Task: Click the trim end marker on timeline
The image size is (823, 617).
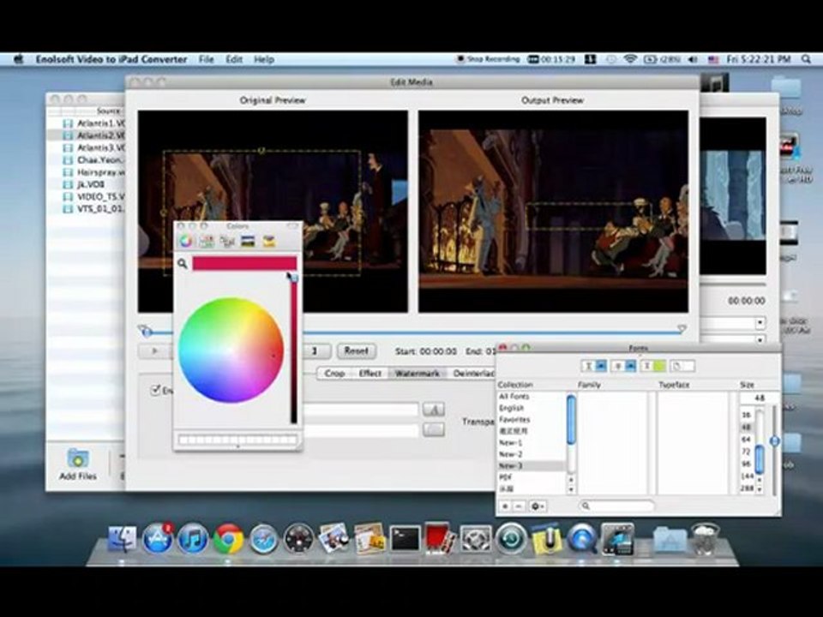Action: [x=682, y=329]
